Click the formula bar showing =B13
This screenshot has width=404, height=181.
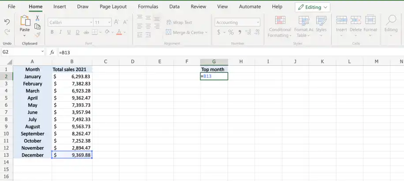point(231,53)
